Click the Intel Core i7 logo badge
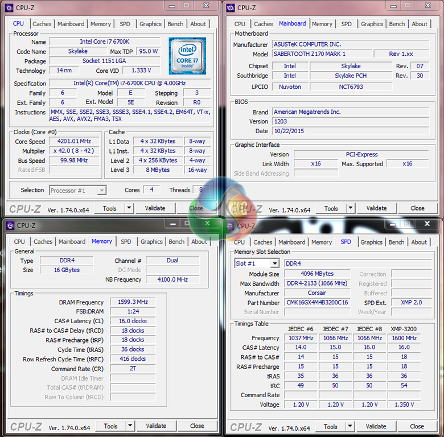Viewport: 444px width, 437px height. pos(187,56)
